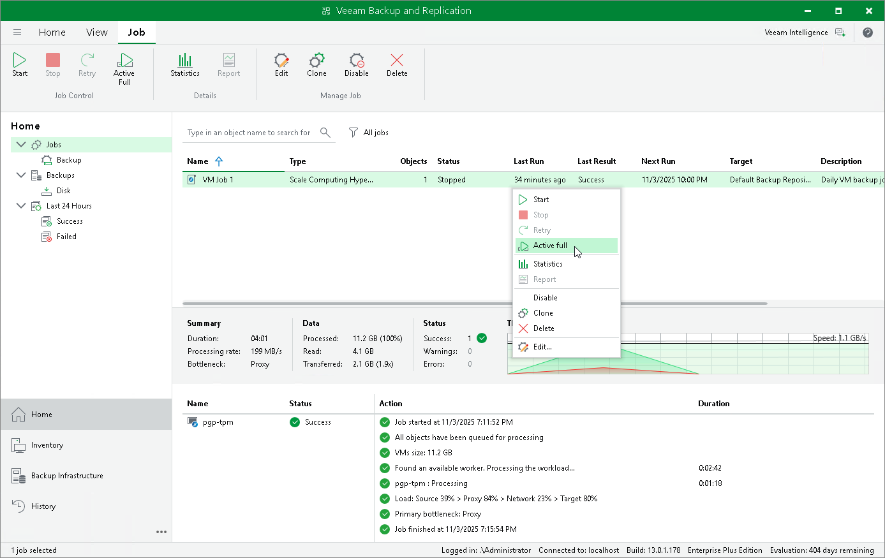The height and width of the screenshot is (558, 885).
Task: Click the 'pgp-tpm : Processing' action line
Action: [x=431, y=483]
